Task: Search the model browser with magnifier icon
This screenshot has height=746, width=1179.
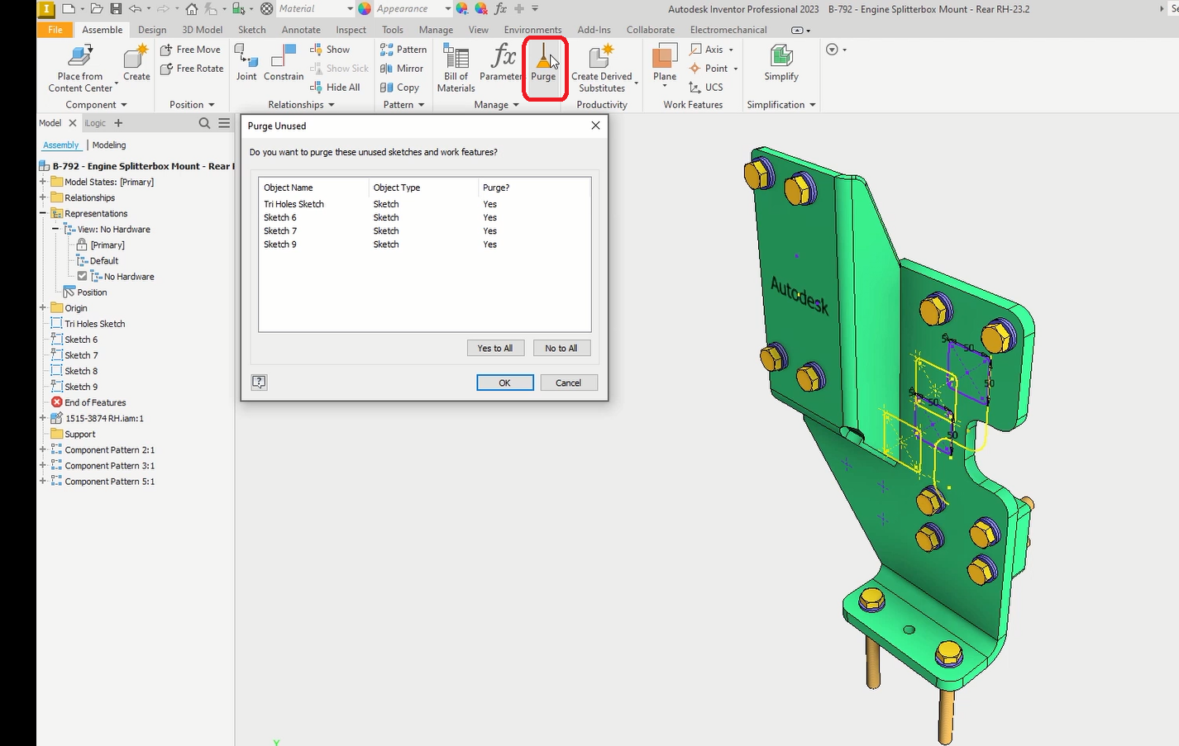Action: [204, 123]
